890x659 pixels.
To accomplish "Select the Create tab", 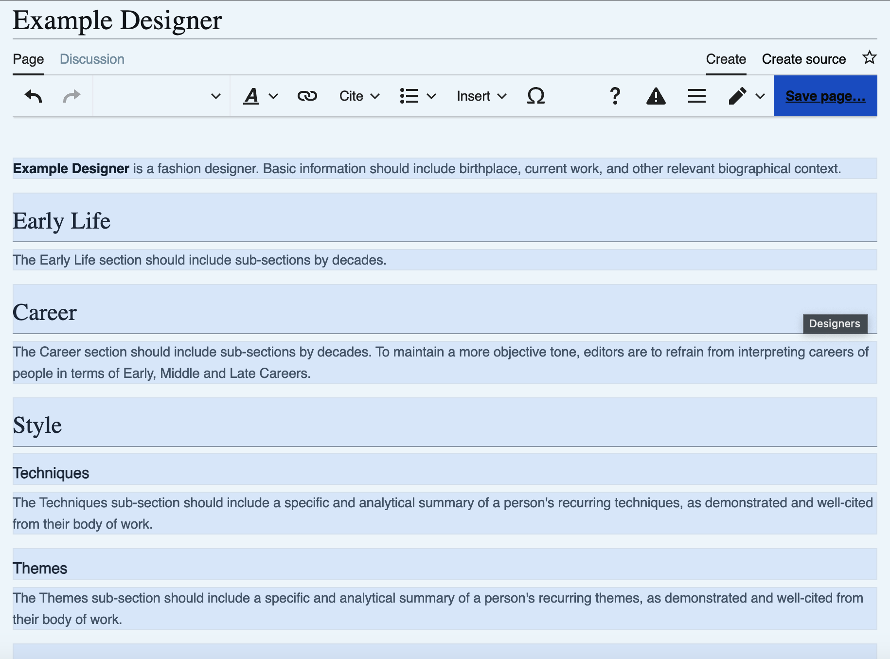I will point(726,59).
